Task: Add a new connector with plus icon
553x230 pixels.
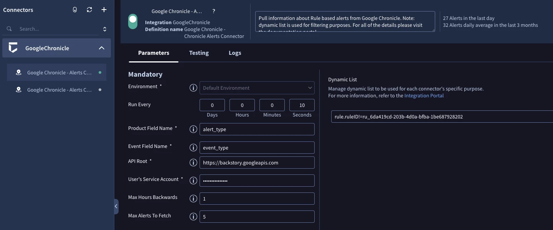Action: point(104,10)
